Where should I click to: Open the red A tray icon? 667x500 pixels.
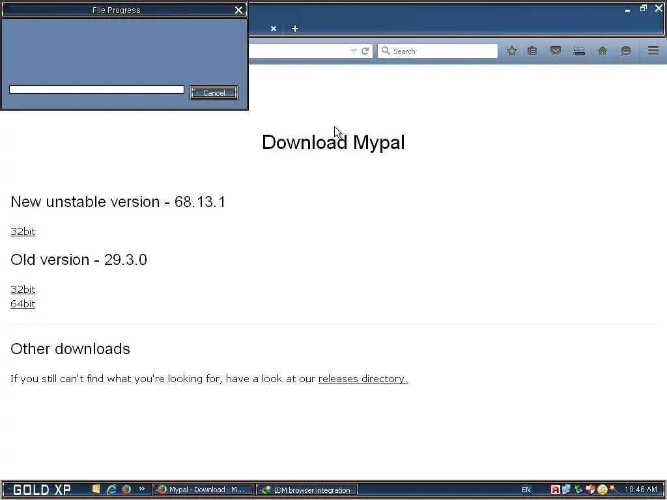(555, 490)
